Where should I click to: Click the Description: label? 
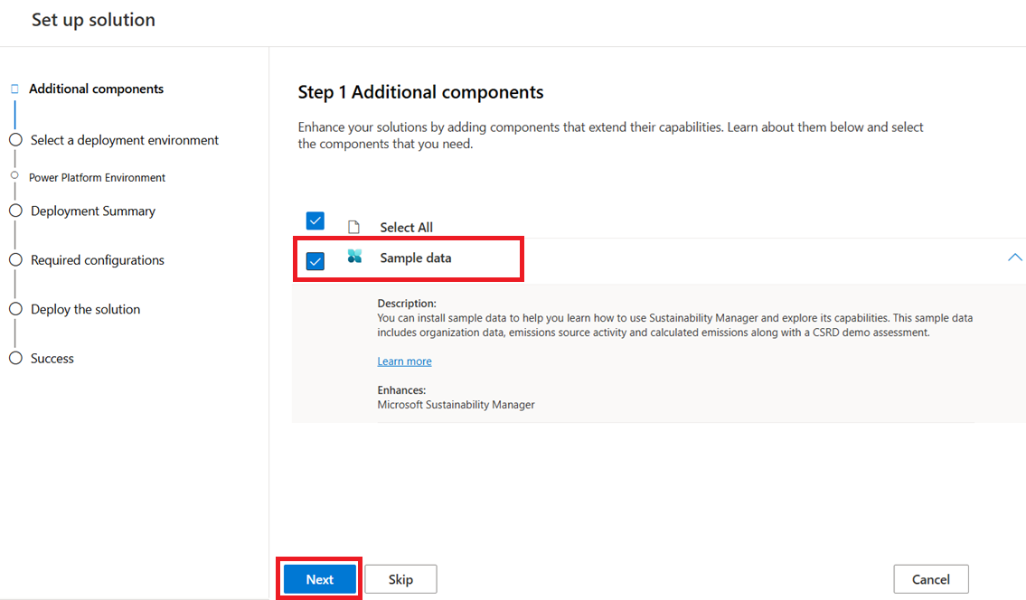(x=407, y=303)
